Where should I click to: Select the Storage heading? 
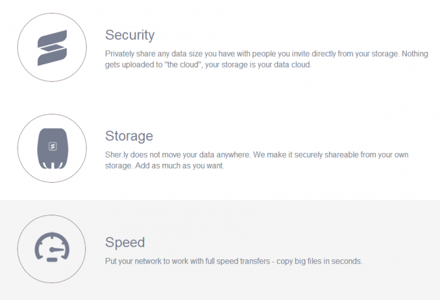click(x=129, y=136)
